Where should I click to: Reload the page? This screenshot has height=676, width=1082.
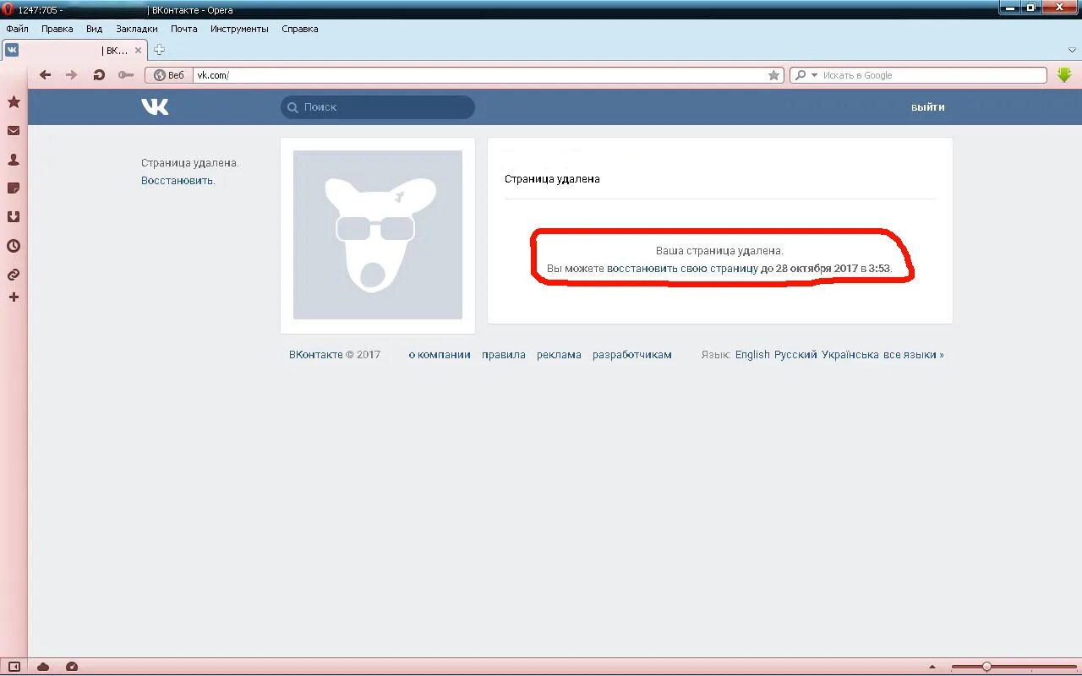(99, 75)
